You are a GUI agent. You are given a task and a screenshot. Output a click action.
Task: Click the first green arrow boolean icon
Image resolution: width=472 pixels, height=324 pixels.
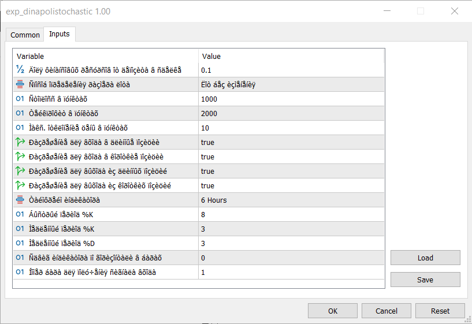coord(20,142)
